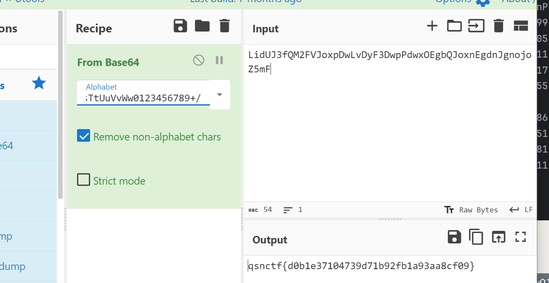Clear the recipe with trash icon

point(225,26)
